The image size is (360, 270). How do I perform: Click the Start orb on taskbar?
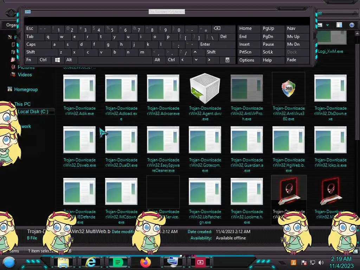point(9,262)
